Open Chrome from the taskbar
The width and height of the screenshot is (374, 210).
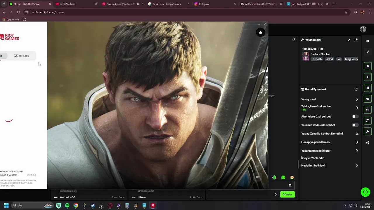click(76, 205)
